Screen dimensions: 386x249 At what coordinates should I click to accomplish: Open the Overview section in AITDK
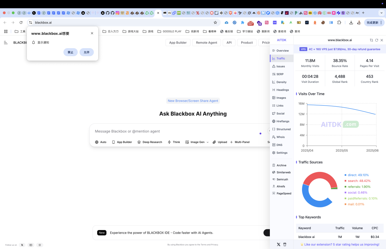click(281, 51)
